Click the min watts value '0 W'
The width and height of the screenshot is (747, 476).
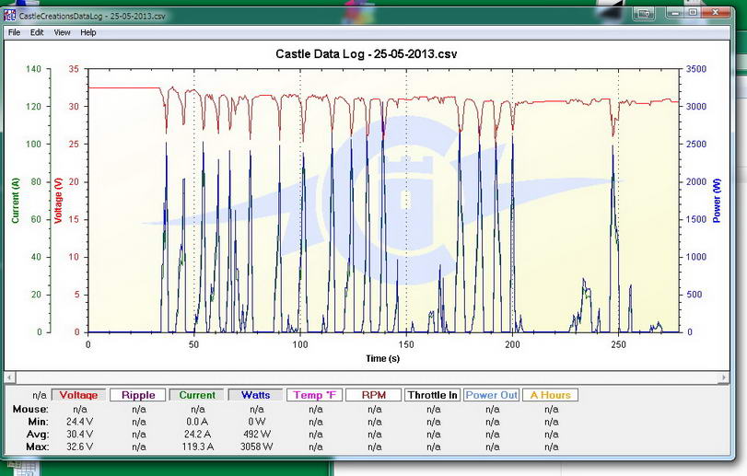click(257, 422)
